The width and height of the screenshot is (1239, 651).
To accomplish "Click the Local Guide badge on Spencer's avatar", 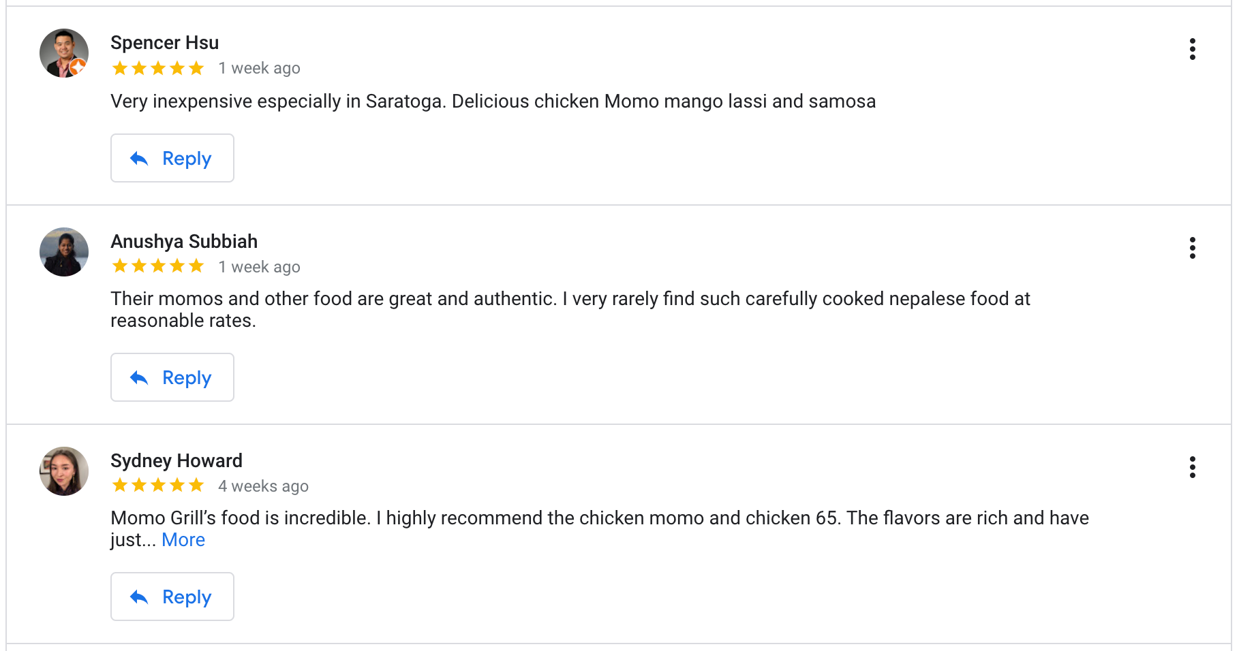I will (78, 67).
